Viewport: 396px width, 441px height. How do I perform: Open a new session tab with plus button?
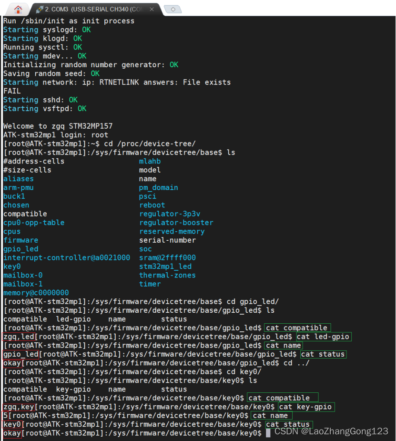[x=173, y=9]
